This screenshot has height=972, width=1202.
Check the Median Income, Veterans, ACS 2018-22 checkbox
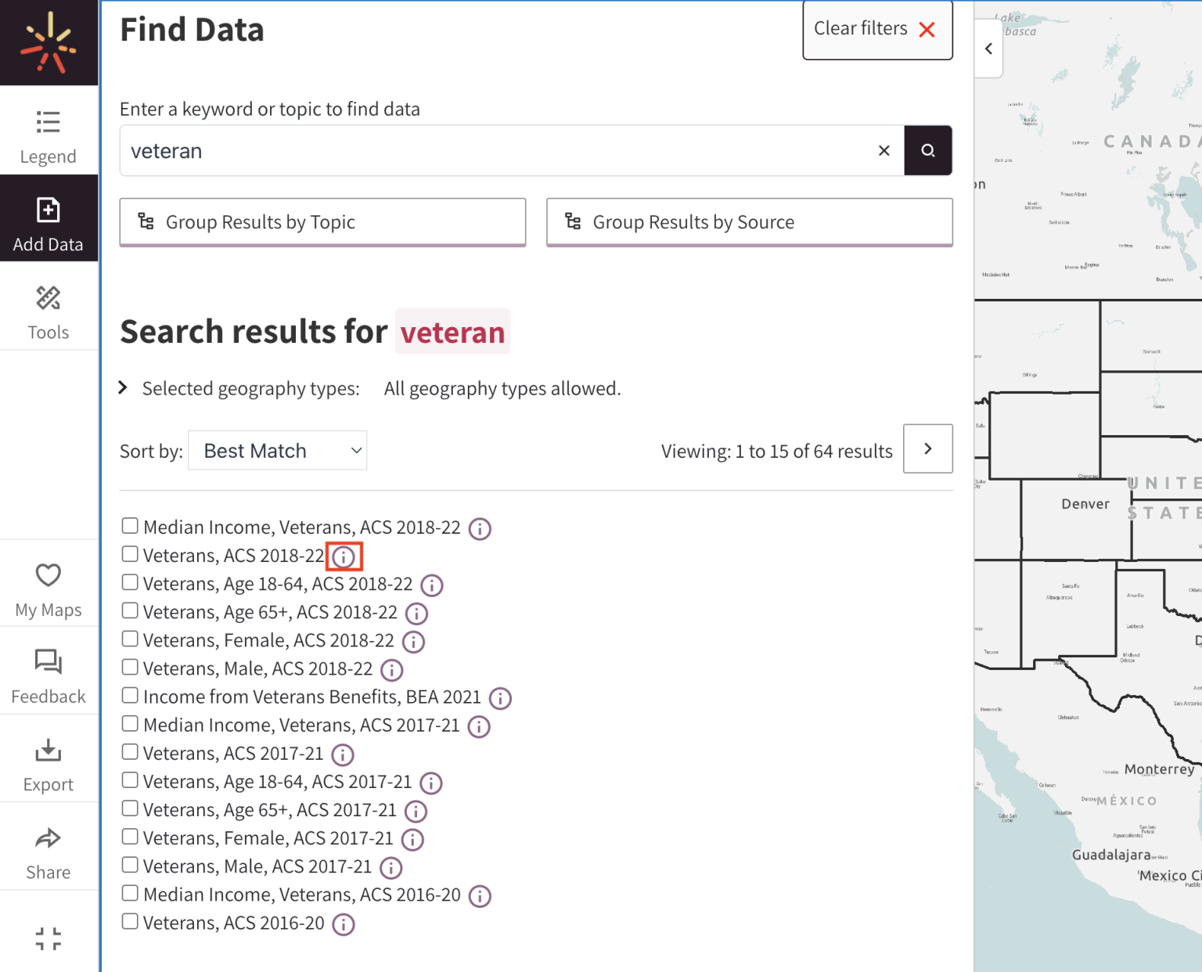(130, 525)
